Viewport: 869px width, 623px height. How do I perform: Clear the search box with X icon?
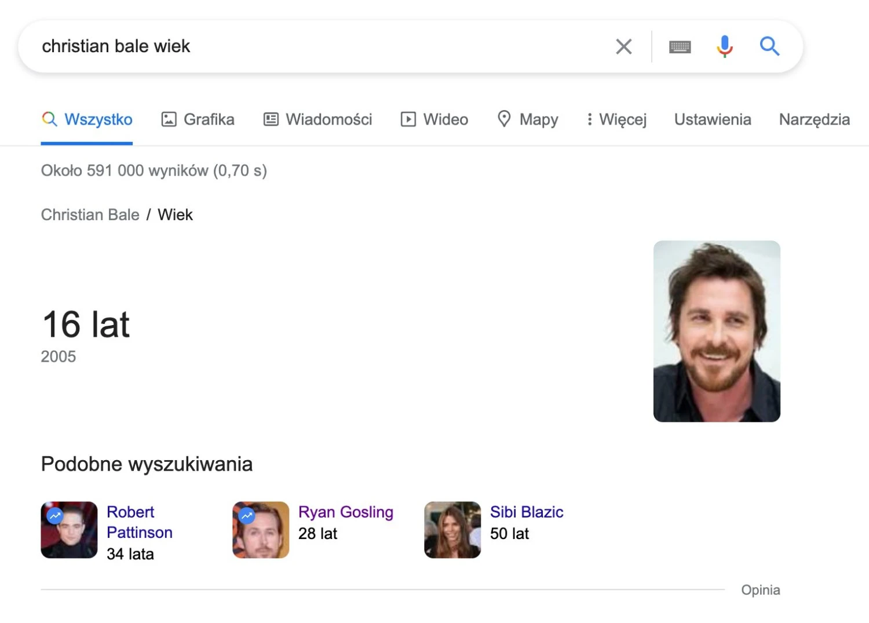[x=623, y=46]
